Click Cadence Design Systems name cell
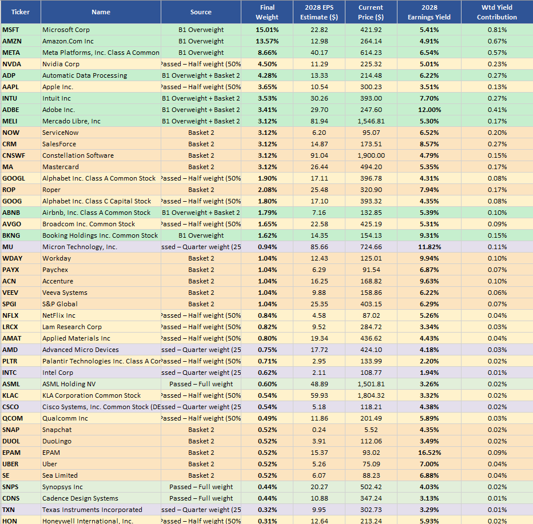 tap(101, 498)
